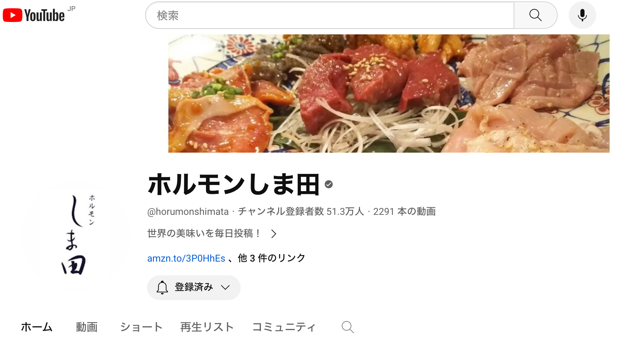Show 他 3 件のリンク more links
Image resolution: width=644 pixels, height=341 pixels.
pos(272,258)
